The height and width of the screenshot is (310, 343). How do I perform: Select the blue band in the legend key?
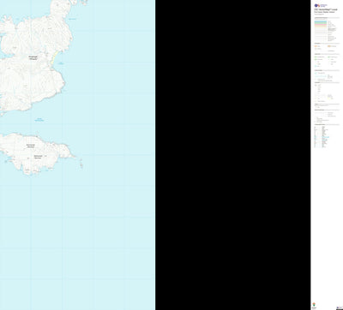click(321, 21)
